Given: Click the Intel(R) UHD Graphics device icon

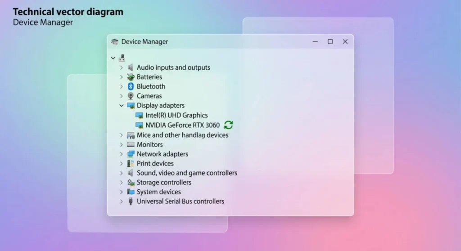Looking at the screenshot, I should pos(140,115).
